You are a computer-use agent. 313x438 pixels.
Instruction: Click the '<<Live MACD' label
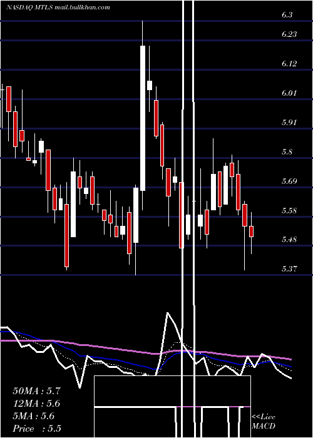pyautogui.click(x=264, y=421)
